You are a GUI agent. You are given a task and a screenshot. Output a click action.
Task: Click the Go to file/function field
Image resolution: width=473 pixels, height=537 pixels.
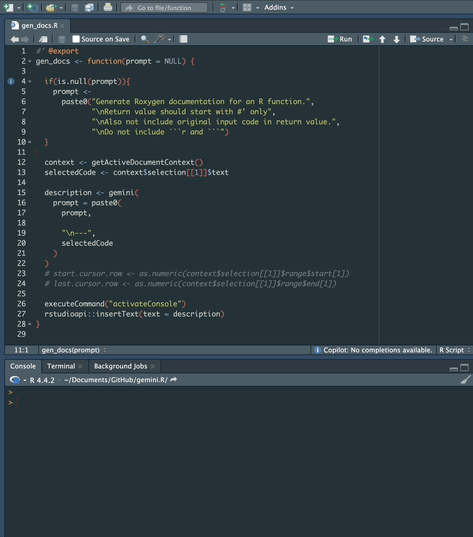164,8
